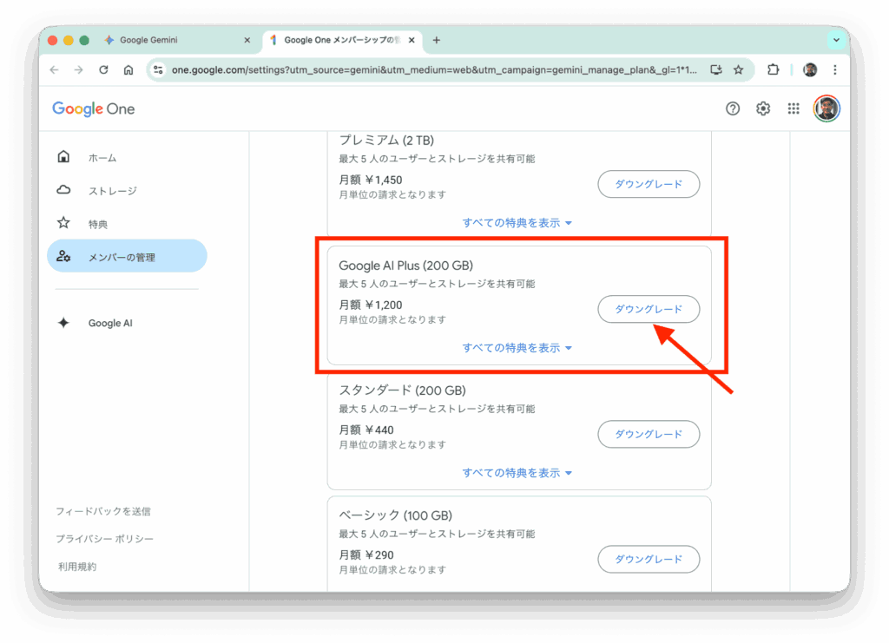
Task: Reload the page with the refresh icon
Action: tap(103, 70)
